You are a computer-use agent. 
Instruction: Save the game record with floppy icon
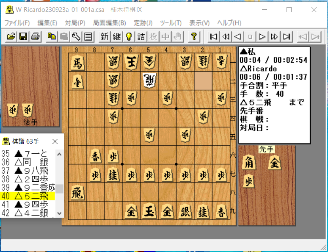[x=23, y=37]
